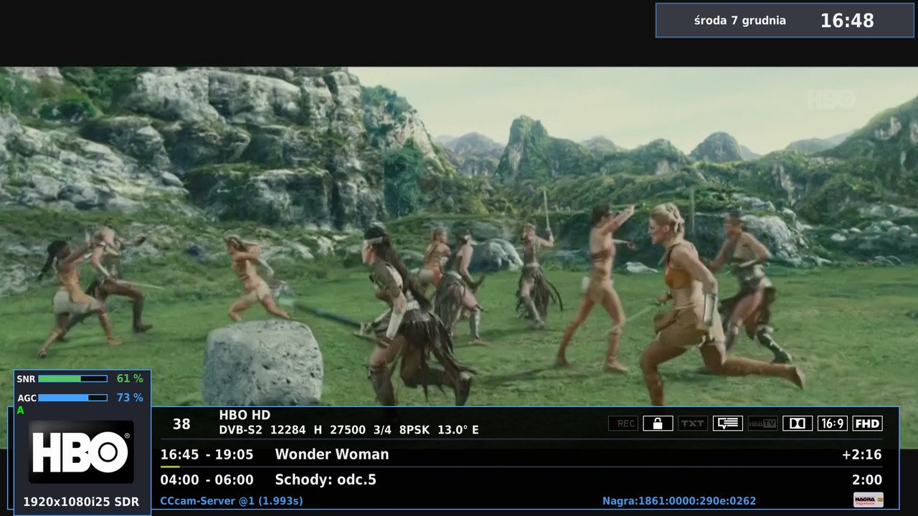Click the TXT teletext indicator icon
The height and width of the screenshot is (516, 918).
pyautogui.click(x=692, y=424)
